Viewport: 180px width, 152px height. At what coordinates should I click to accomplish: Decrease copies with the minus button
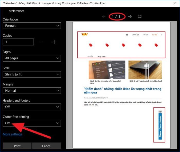click(x=41, y=42)
